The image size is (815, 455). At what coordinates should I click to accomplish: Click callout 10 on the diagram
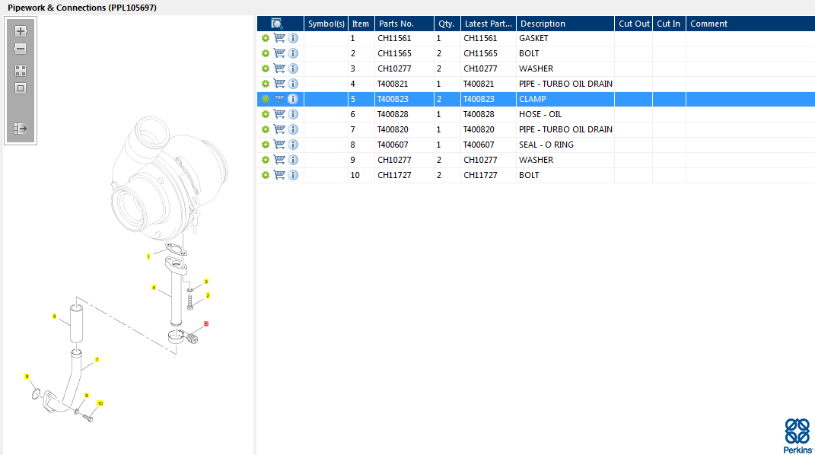[100, 403]
